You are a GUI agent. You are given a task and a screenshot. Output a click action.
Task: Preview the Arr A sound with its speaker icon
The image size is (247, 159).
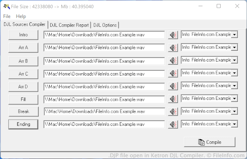[173, 47]
